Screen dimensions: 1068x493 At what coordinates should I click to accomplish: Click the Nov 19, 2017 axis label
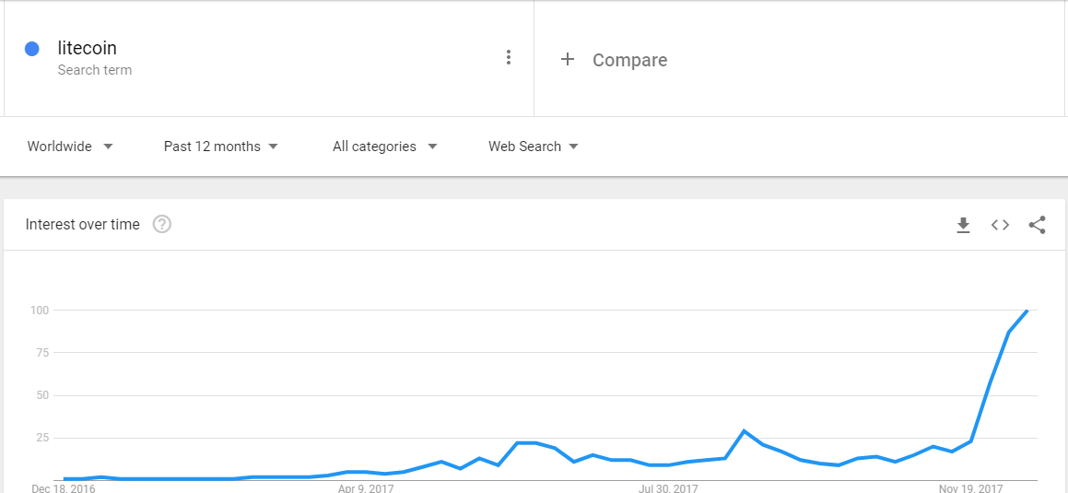click(970, 488)
